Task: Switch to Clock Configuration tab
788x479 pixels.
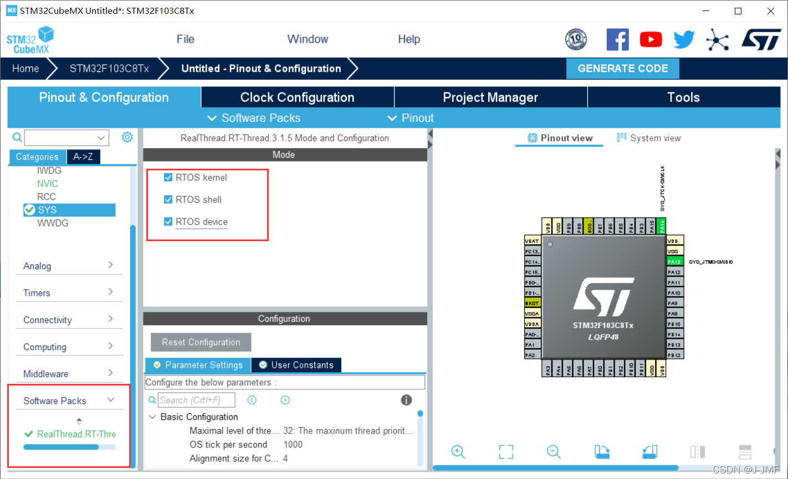Action: 298,97
